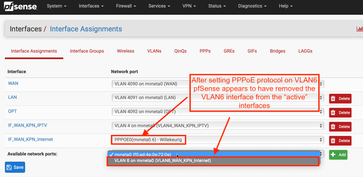
Task: Open the System menu
Action: coord(57,6)
